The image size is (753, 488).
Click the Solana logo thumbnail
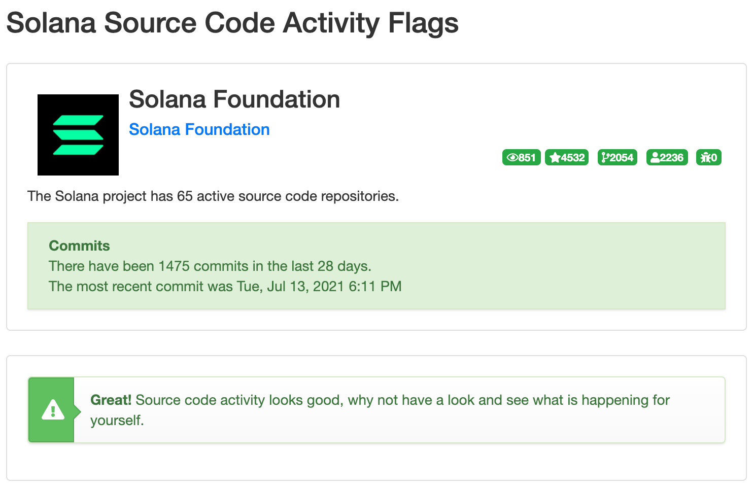(78, 135)
